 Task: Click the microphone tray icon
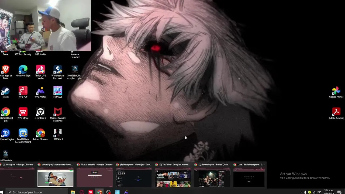click(305, 192)
